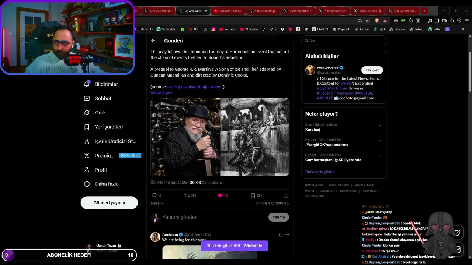This screenshot has height=265, width=472.
Task: Click into the Yanıtını gönder reply field
Action: click(214, 217)
